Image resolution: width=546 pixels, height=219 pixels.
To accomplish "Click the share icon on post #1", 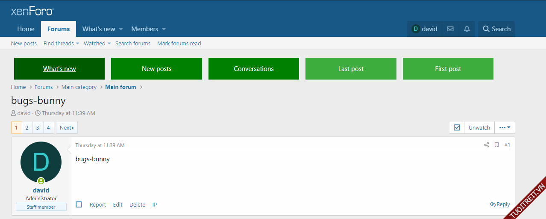I will [x=486, y=145].
